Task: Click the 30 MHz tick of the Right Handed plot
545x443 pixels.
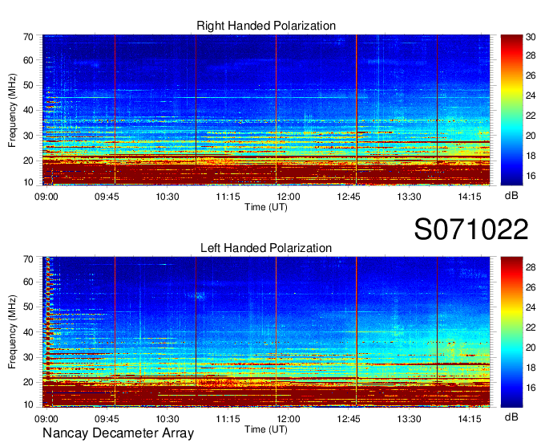Action: (28, 136)
